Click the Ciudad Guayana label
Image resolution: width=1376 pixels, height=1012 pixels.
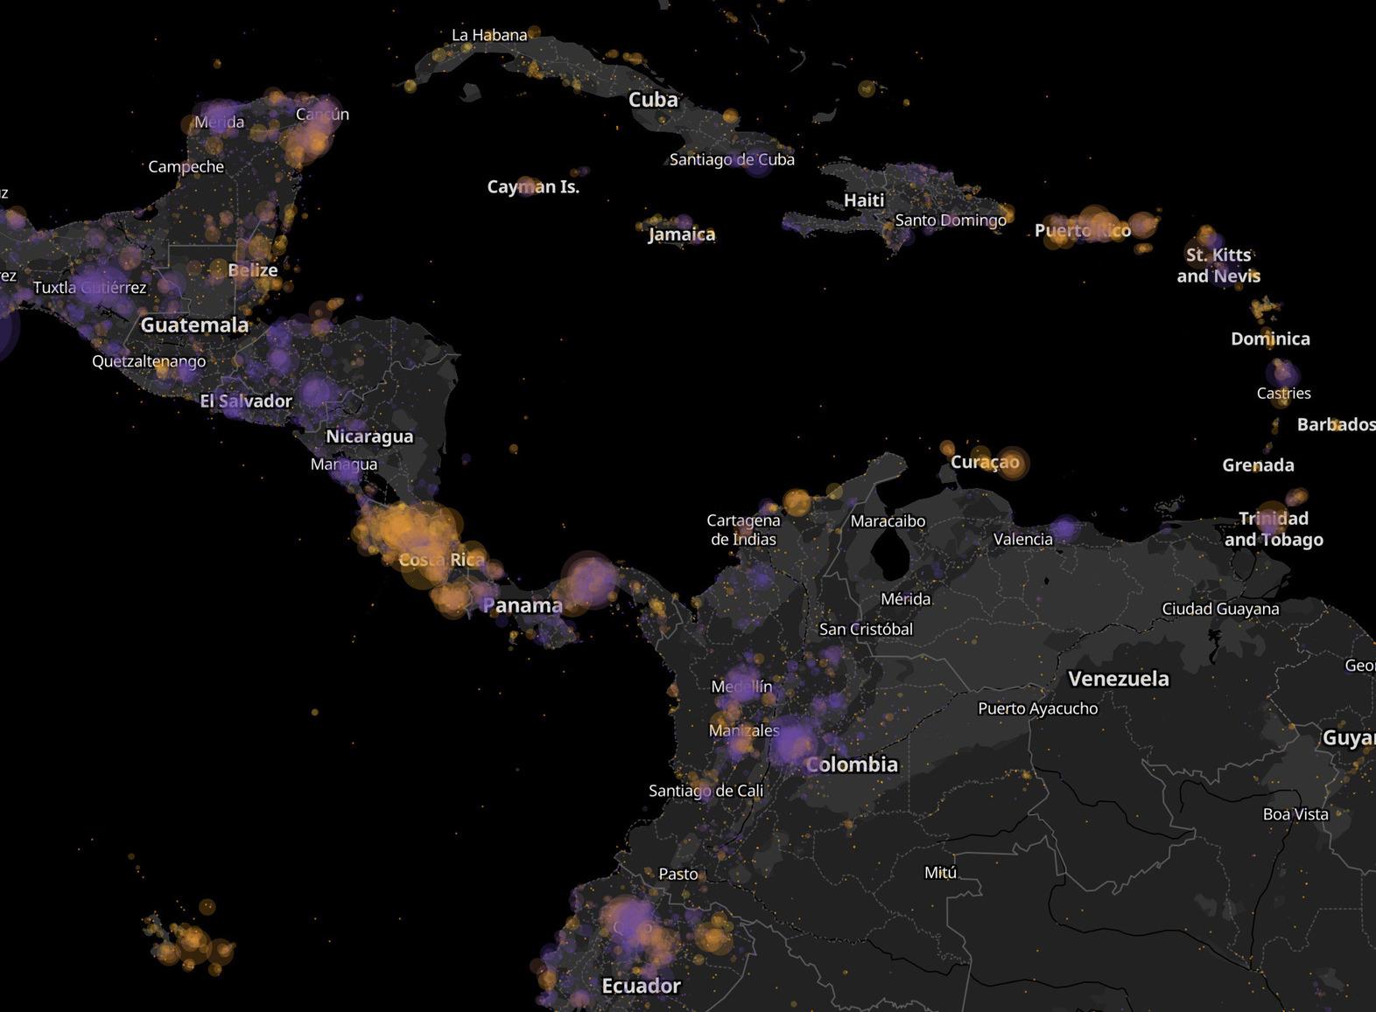pos(1220,609)
